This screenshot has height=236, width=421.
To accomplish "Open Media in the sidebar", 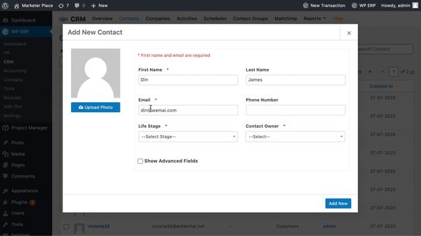I will [18, 154].
